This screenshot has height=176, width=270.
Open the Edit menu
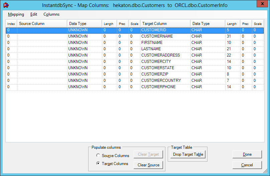pos(34,14)
